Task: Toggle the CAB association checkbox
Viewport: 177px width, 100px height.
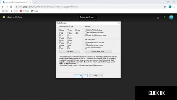Action: (x=60, y=46)
